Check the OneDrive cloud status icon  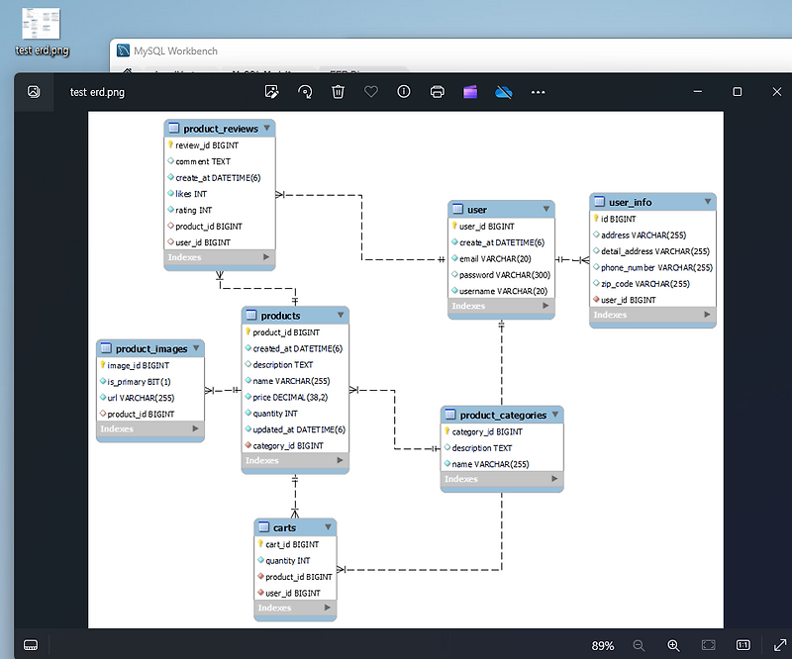(x=504, y=91)
